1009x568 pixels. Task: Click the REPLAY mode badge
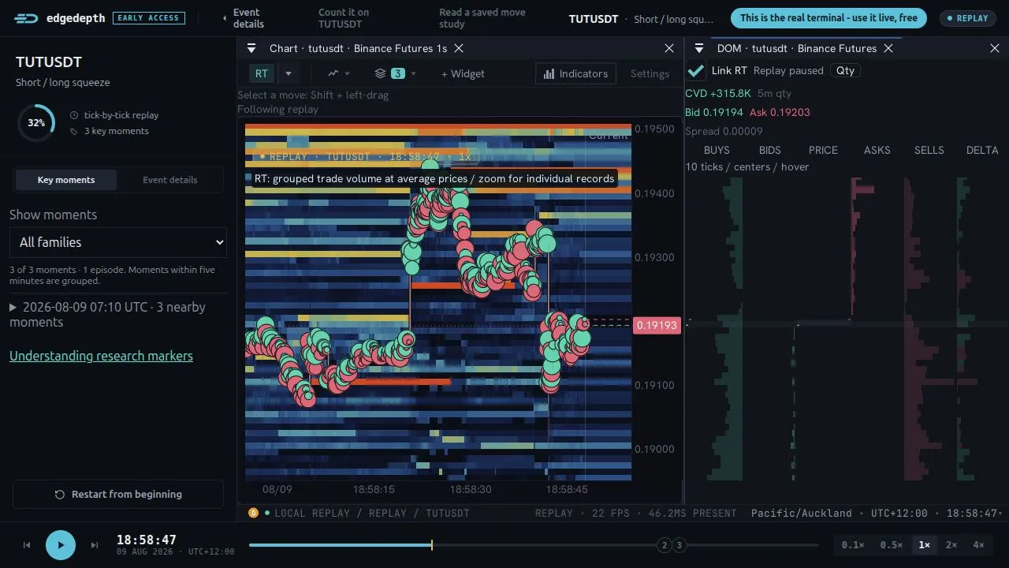coord(967,17)
